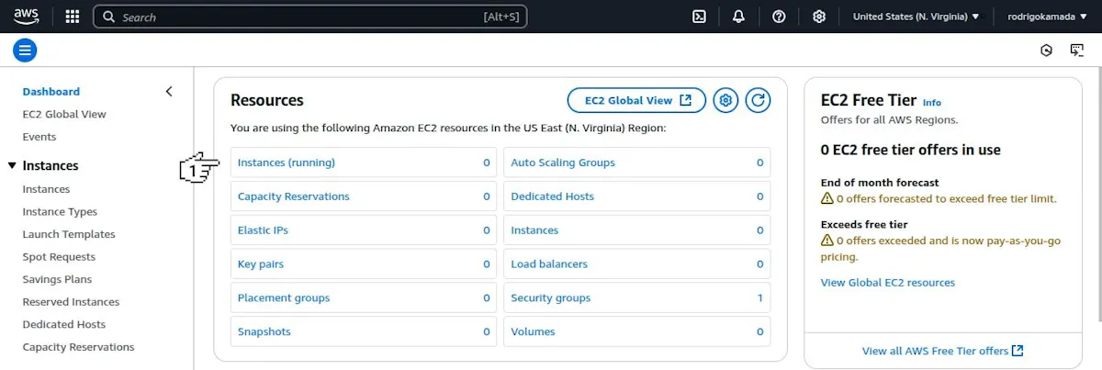Viewport: 1102px width, 370px height.
Task: Refresh the Resources panel
Action: click(758, 100)
